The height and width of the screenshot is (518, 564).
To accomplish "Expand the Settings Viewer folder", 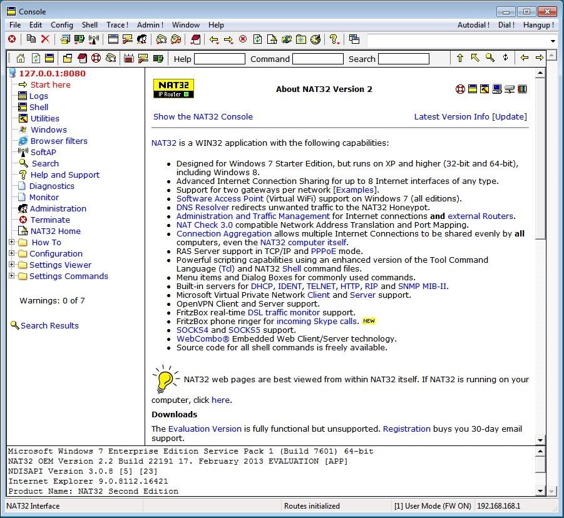I will pyautogui.click(x=11, y=264).
